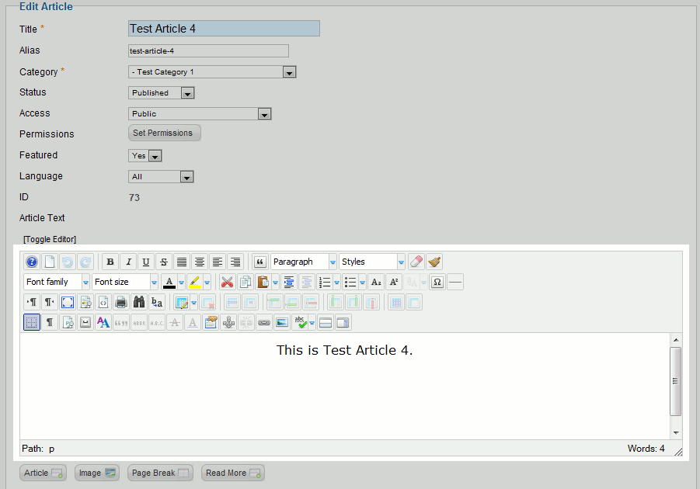This screenshot has width=700, height=489.
Task: Click the preview document icon
Action: coord(85,302)
